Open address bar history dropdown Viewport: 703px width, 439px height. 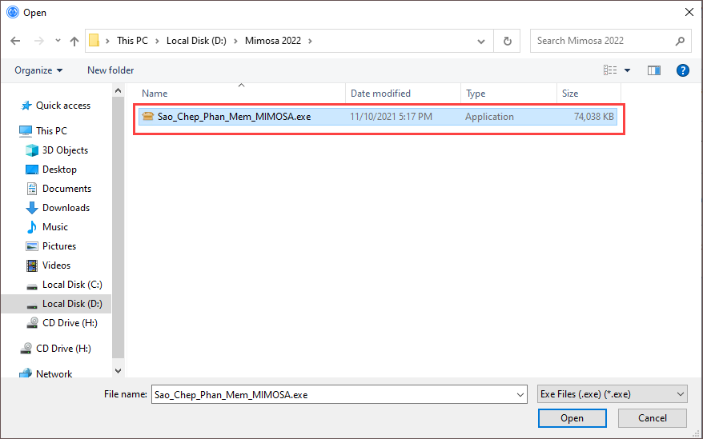pyautogui.click(x=481, y=42)
